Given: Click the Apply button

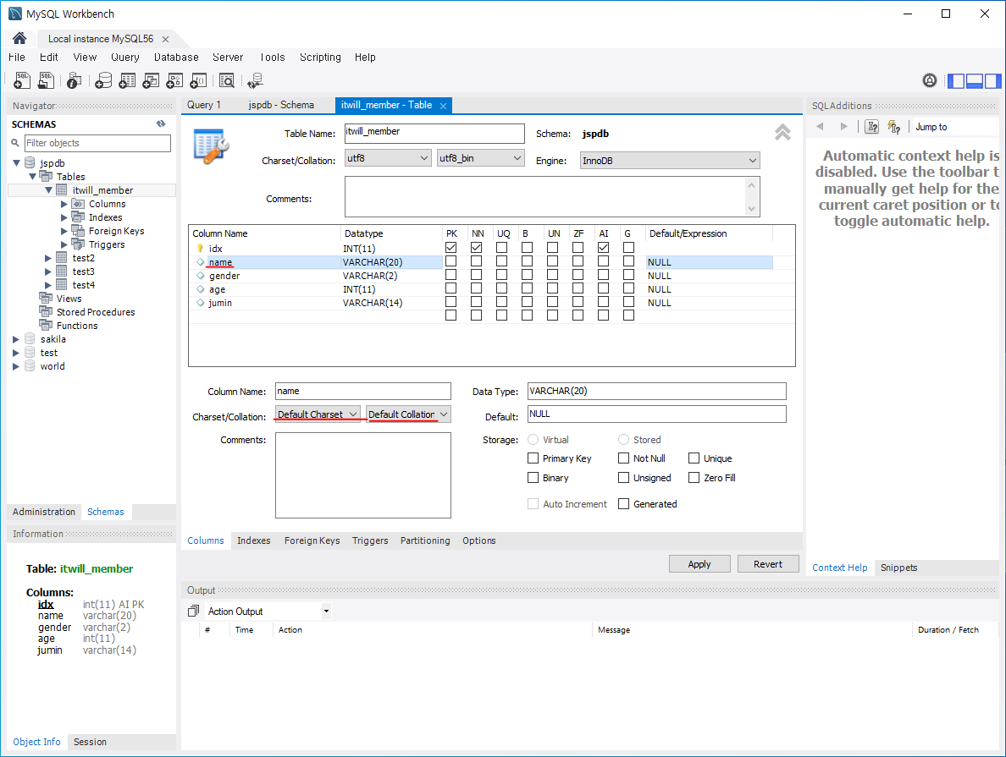Looking at the screenshot, I should point(699,564).
